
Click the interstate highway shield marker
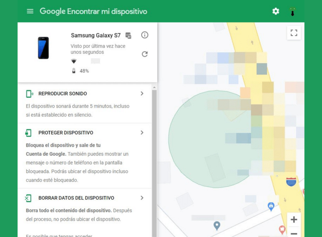291,182
